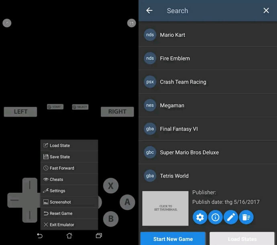Choose Crash Team Racing from list
Viewport: 277px width, 245px height.
coord(208,82)
